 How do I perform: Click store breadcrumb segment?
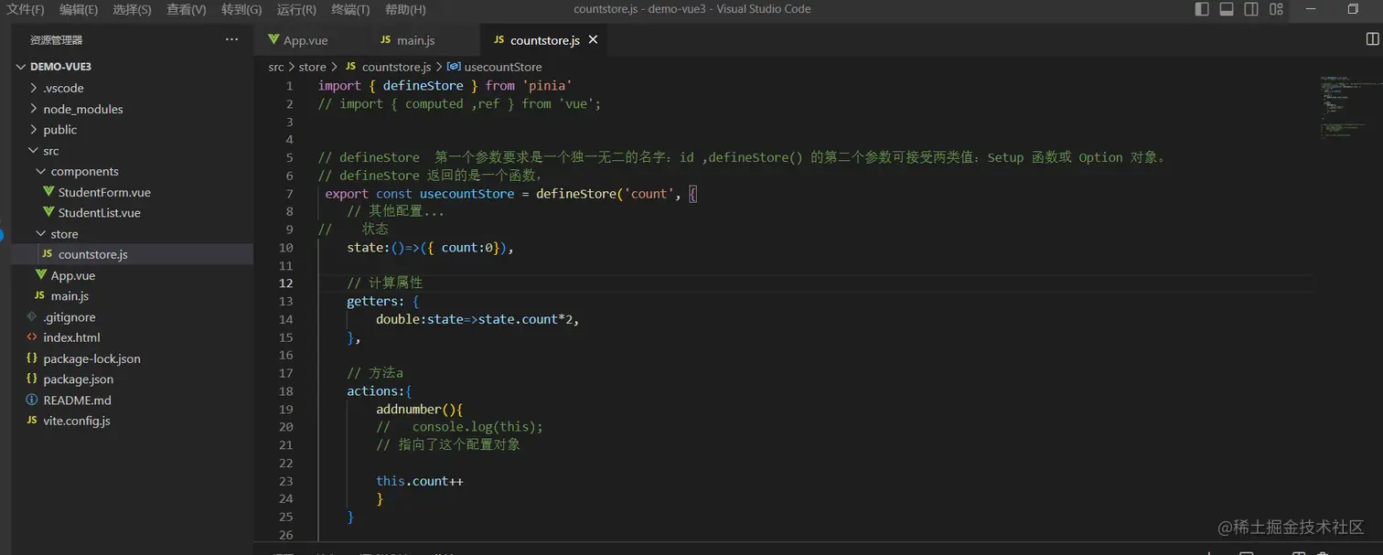click(x=312, y=67)
